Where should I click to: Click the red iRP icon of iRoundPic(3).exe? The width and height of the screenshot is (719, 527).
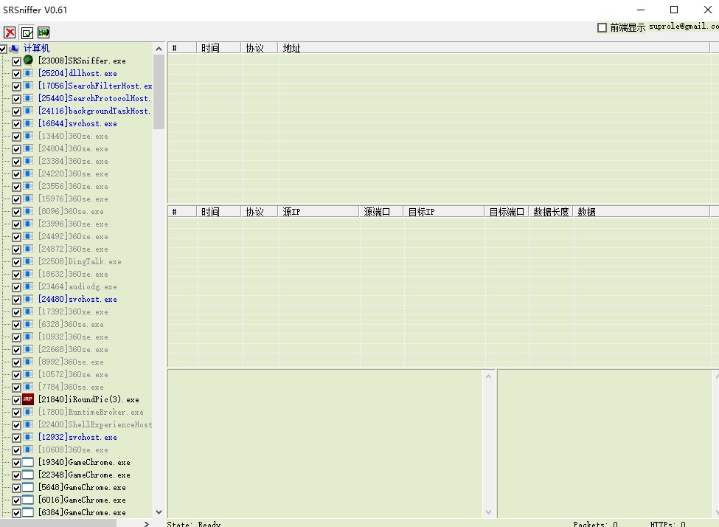click(x=28, y=399)
